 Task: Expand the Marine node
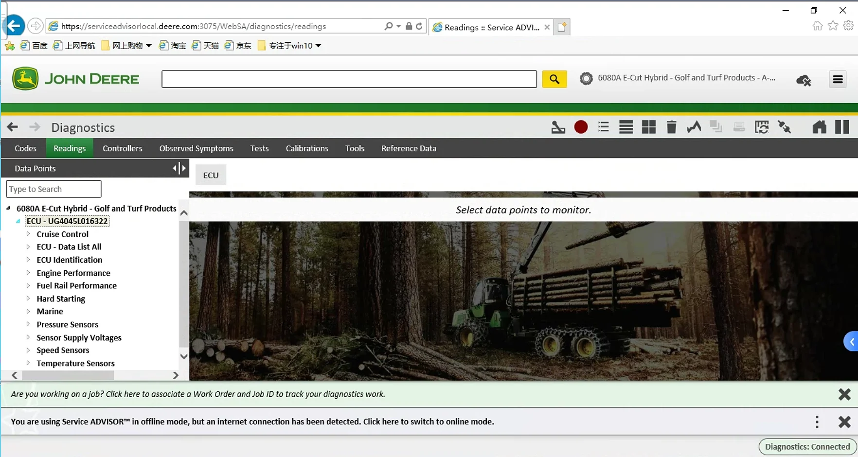click(28, 311)
